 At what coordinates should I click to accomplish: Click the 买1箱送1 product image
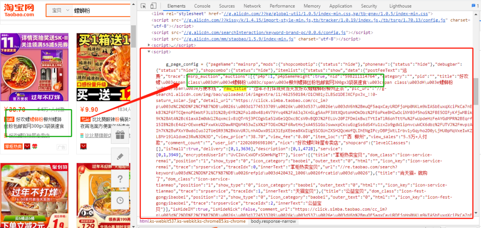tap(103, 67)
